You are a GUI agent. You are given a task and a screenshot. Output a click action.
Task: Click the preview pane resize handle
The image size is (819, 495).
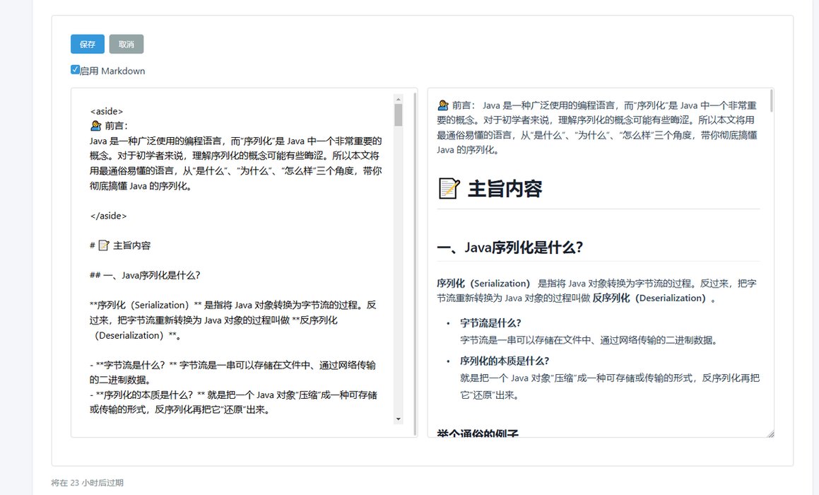(770, 433)
